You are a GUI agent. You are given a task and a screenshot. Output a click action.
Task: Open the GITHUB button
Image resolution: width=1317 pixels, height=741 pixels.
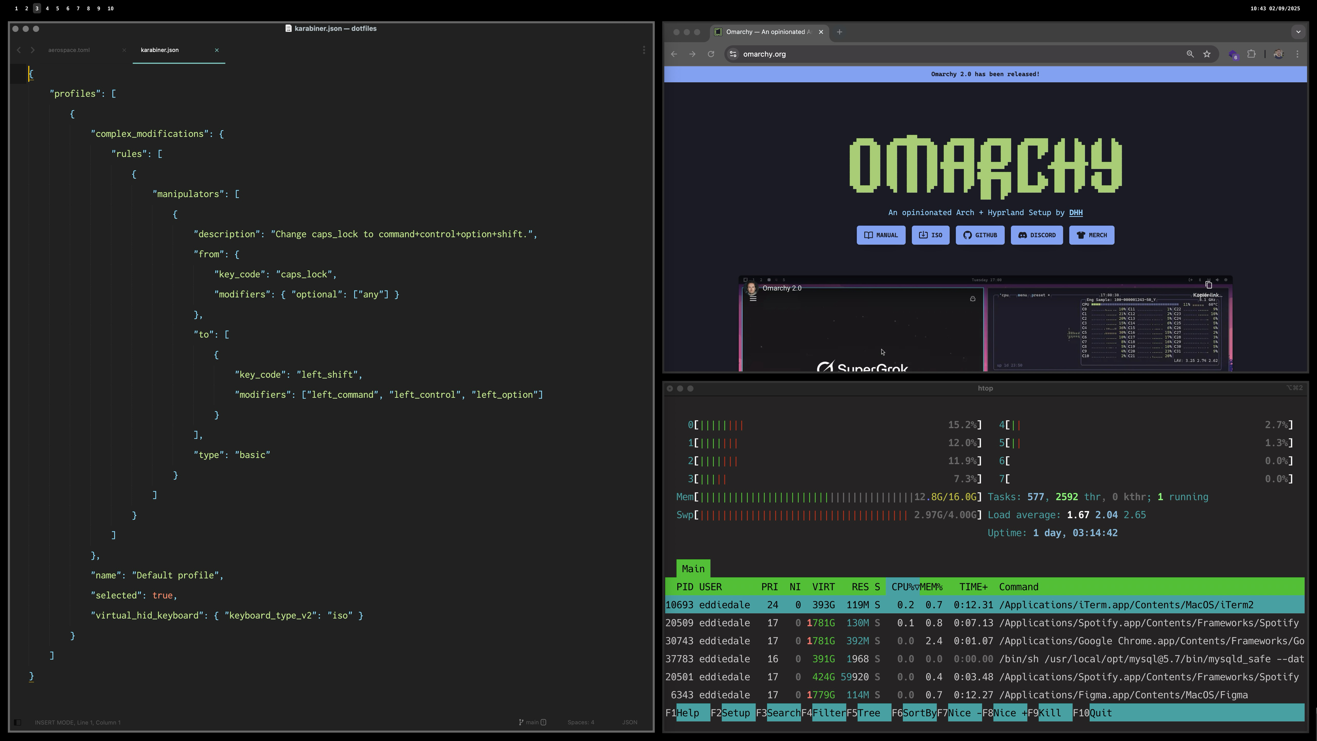click(x=980, y=235)
